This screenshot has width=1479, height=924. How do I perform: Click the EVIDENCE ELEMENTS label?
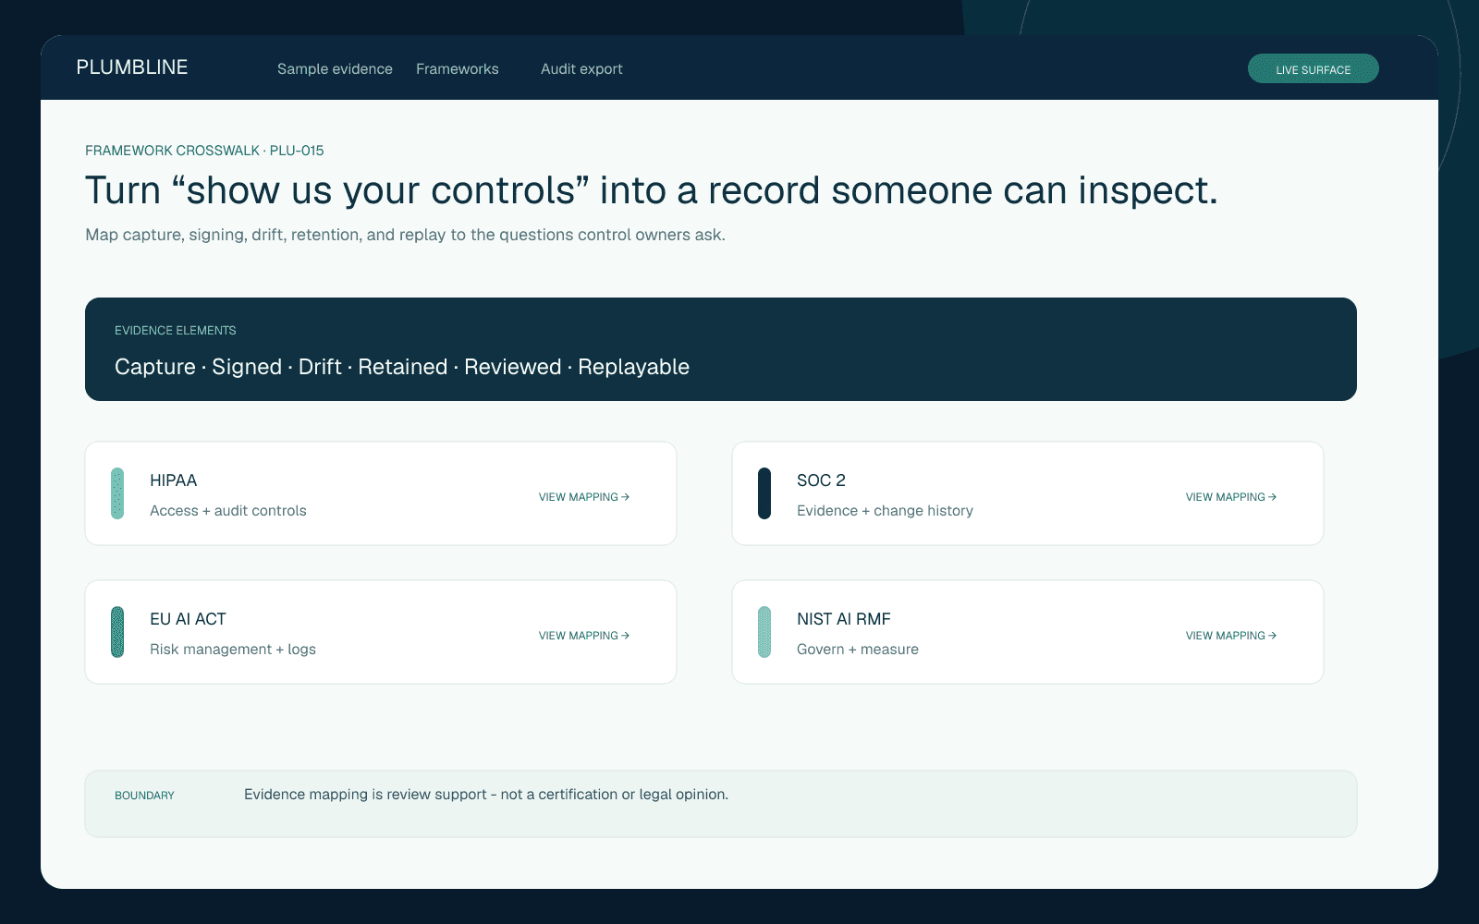[176, 331]
